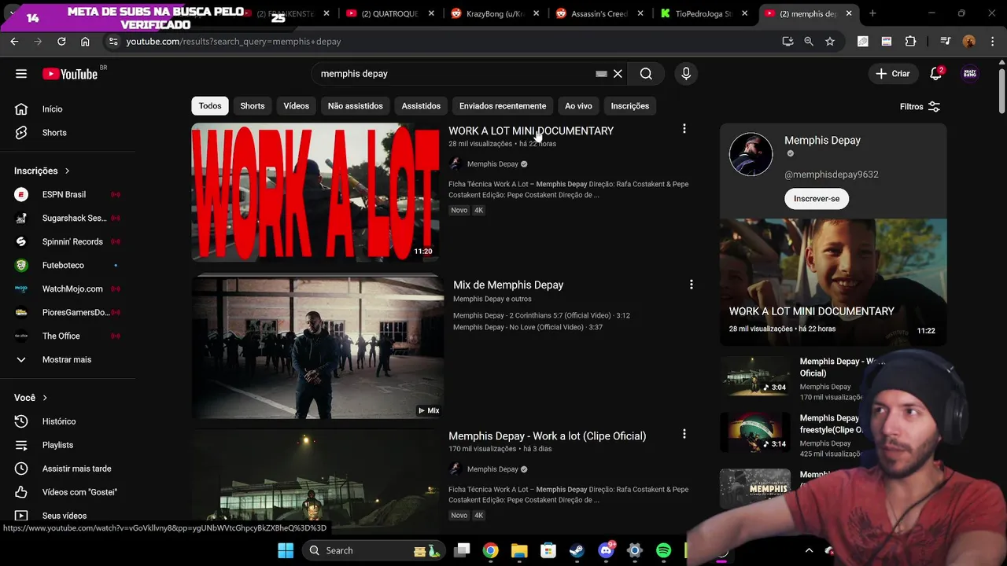The image size is (1007, 566).
Task: Open the Extensions puzzle icon
Action: (x=910, y=42)
